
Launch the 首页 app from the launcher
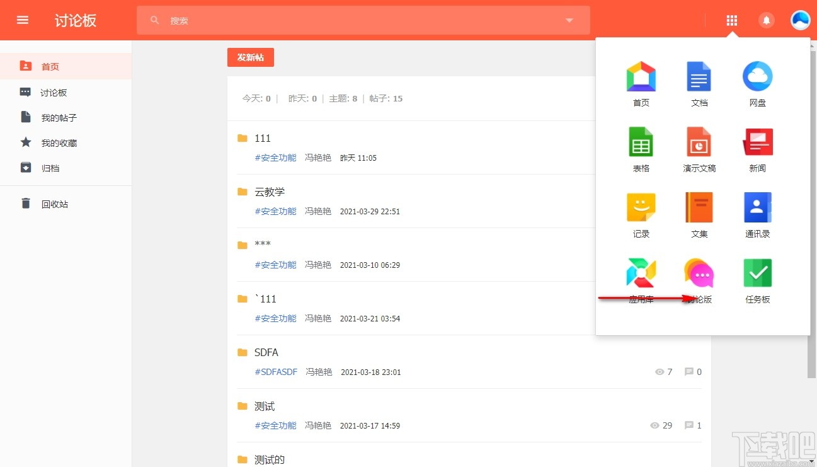[x=641, y=84]
